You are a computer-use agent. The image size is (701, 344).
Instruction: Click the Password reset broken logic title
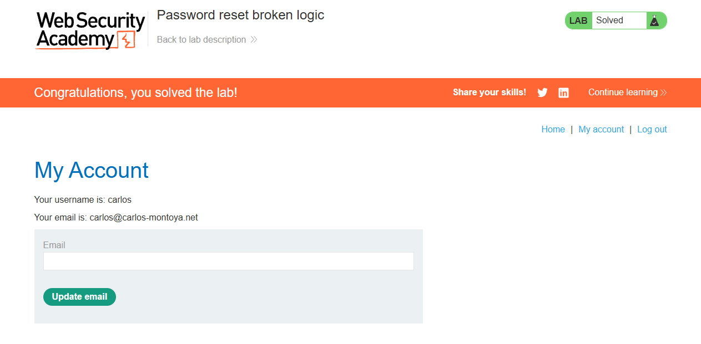tap(240, 16)
